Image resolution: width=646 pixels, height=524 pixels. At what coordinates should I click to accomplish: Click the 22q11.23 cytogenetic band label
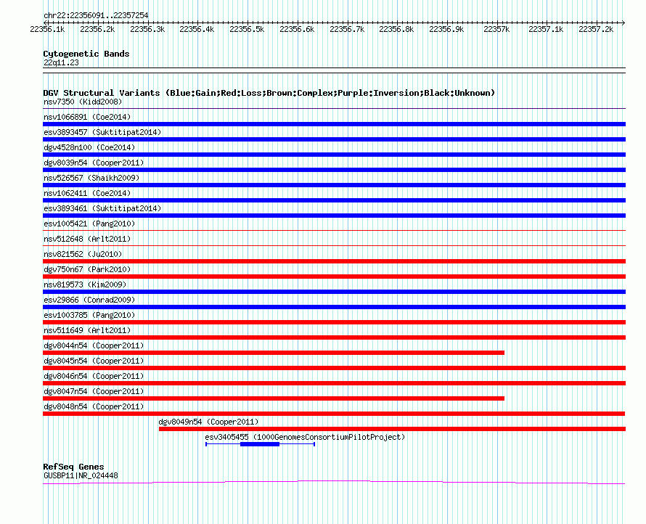(61, 62)
